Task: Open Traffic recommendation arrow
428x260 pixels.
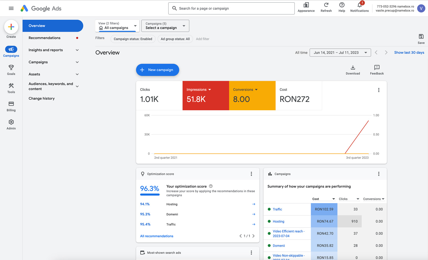Action: 254,224
